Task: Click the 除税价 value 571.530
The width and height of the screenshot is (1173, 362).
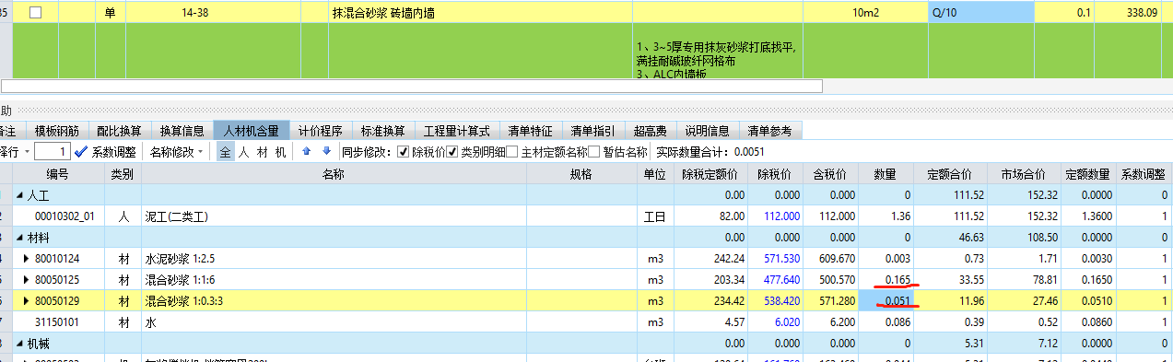Action: [775, 258]
